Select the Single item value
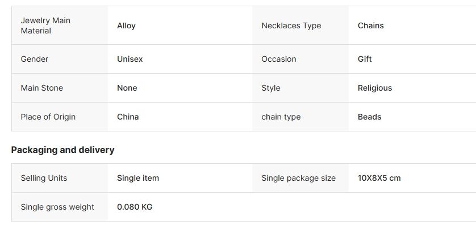This screenshot has height=234, width=476. point(138,178)
